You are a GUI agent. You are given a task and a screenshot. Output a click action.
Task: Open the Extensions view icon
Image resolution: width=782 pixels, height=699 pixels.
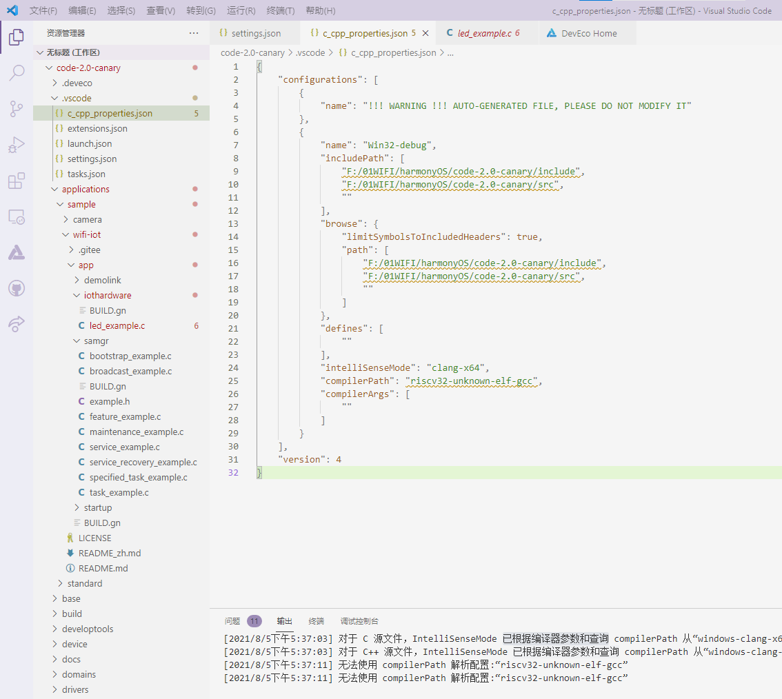(x=17, y=181)
